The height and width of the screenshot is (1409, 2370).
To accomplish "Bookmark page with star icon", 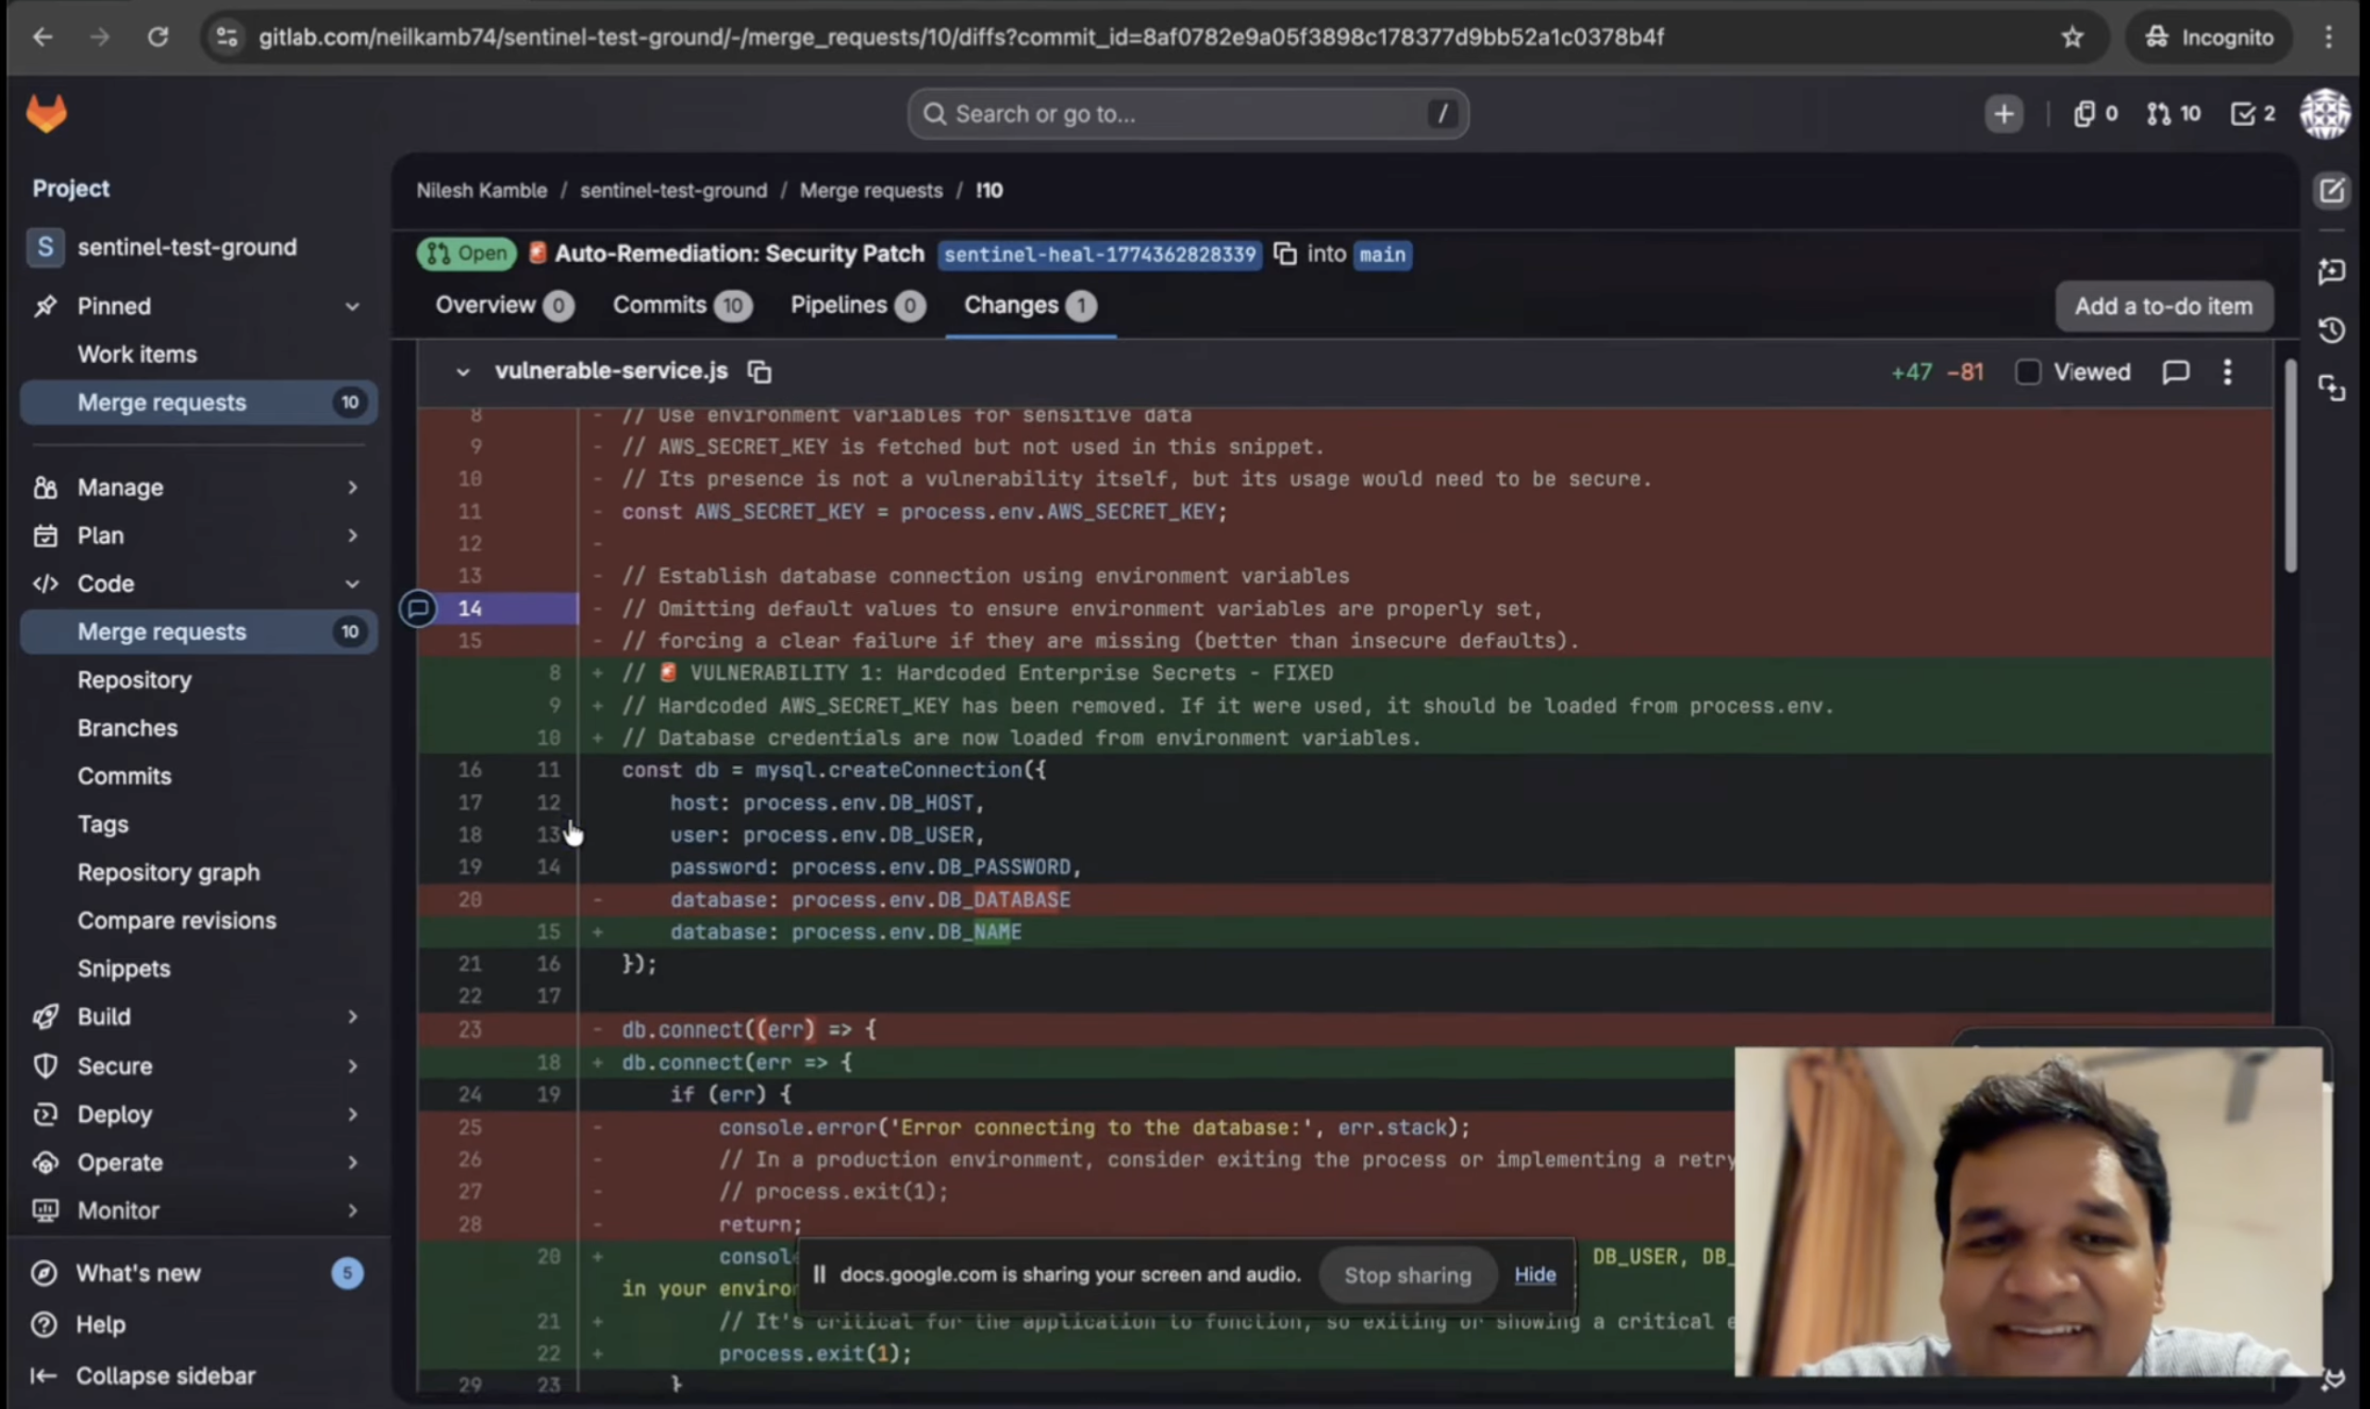I will pyautogui.click(x=2072, y=37).
